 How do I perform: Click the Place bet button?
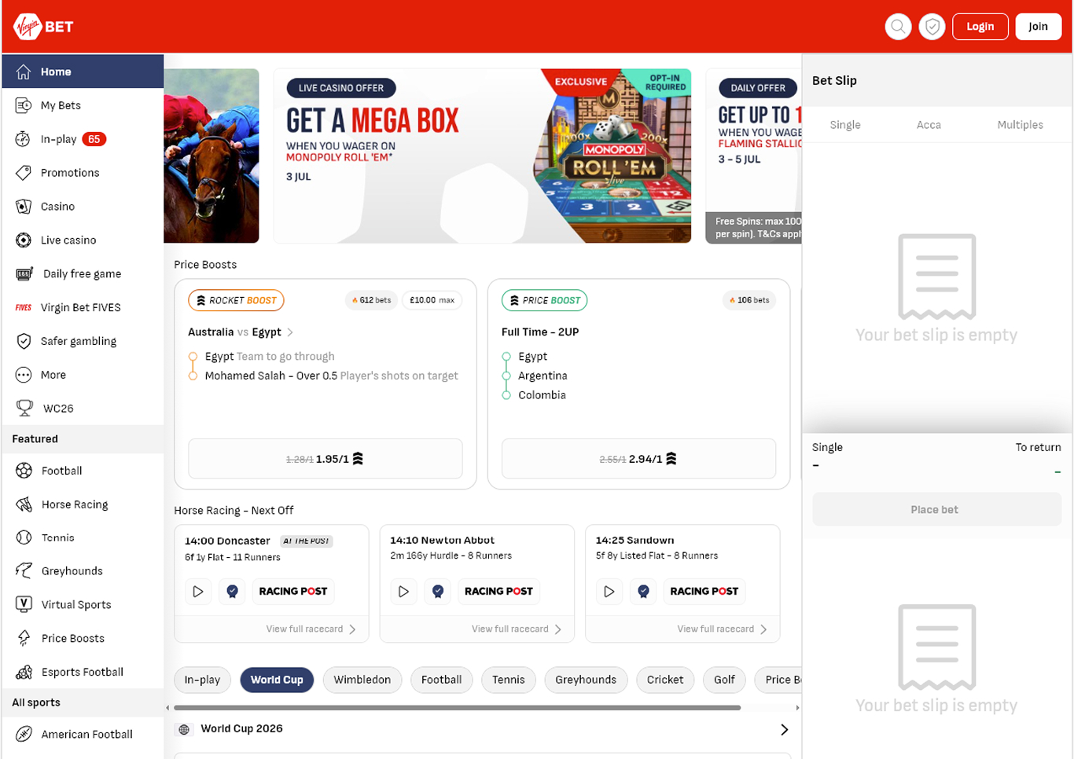point(936,510)
